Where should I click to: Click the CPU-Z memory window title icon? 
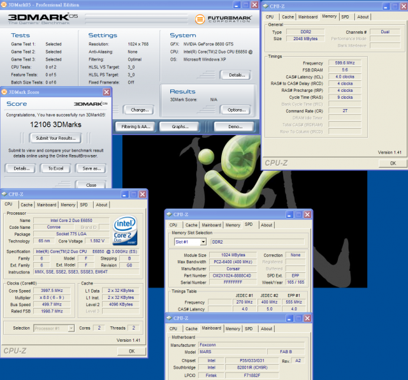pyautogui.click(x=265, y=6)
